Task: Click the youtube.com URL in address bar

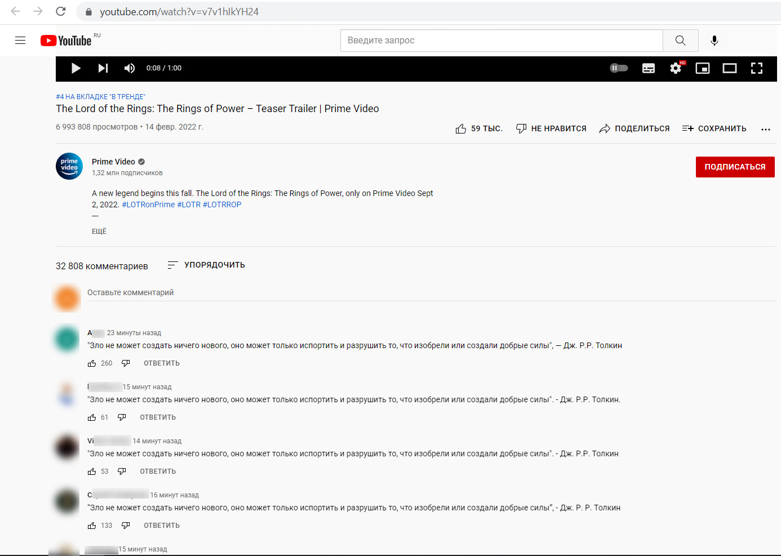Action: pos(179,12)
